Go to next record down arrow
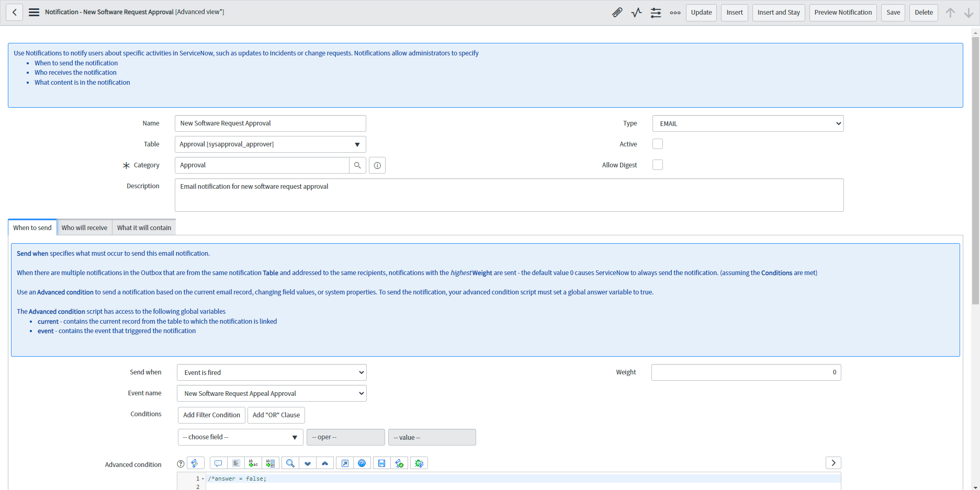 tap(968, 13)
